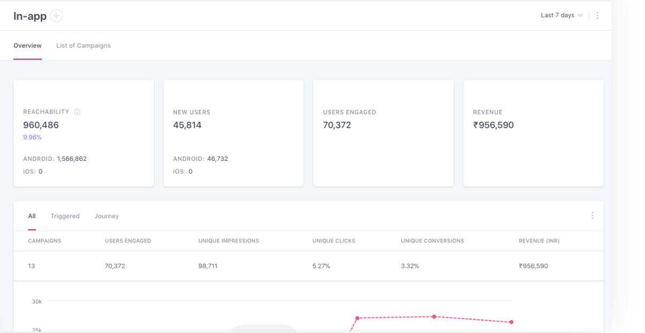645x333 pixels.
Task: Click the users engaged table value 70,372
Action: [x=115, y=266]
